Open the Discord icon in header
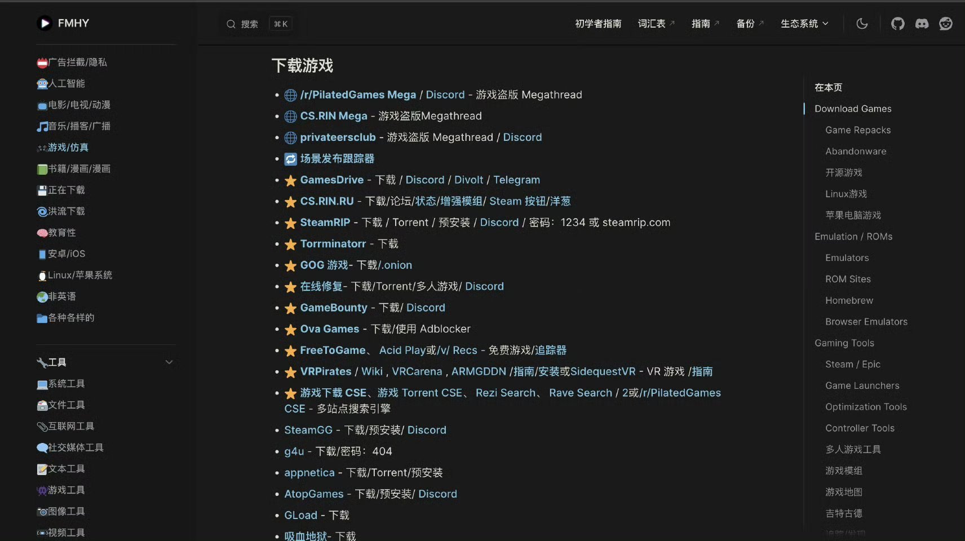 [922, 24]
